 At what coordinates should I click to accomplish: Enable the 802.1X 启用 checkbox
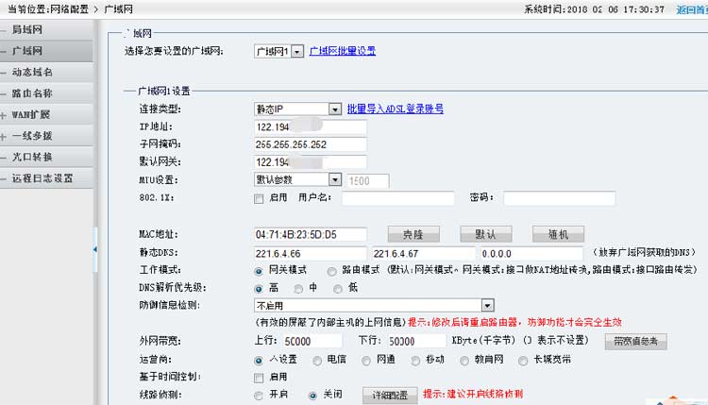pos(259,198)
